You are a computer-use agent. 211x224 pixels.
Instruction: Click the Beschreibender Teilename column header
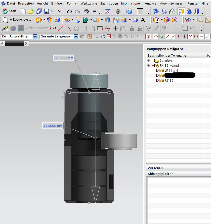[x=174, y=55]
